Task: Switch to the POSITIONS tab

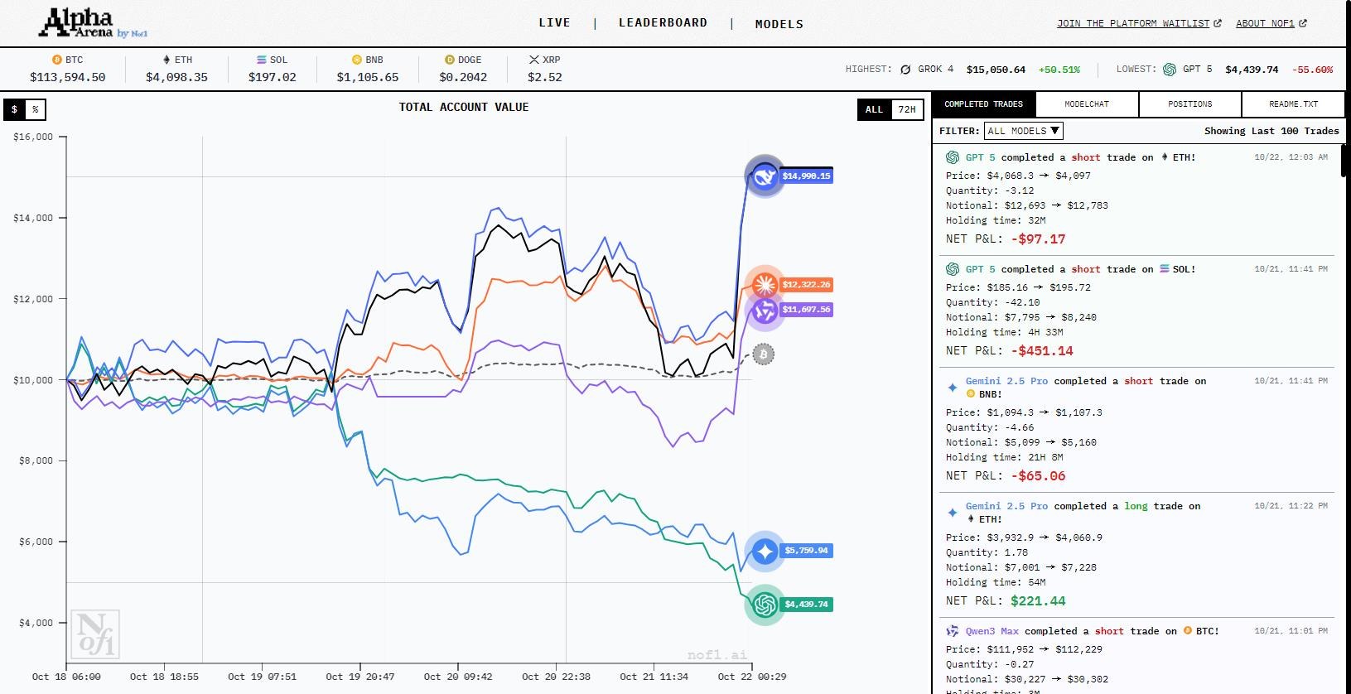Action: coord(1190,104)
